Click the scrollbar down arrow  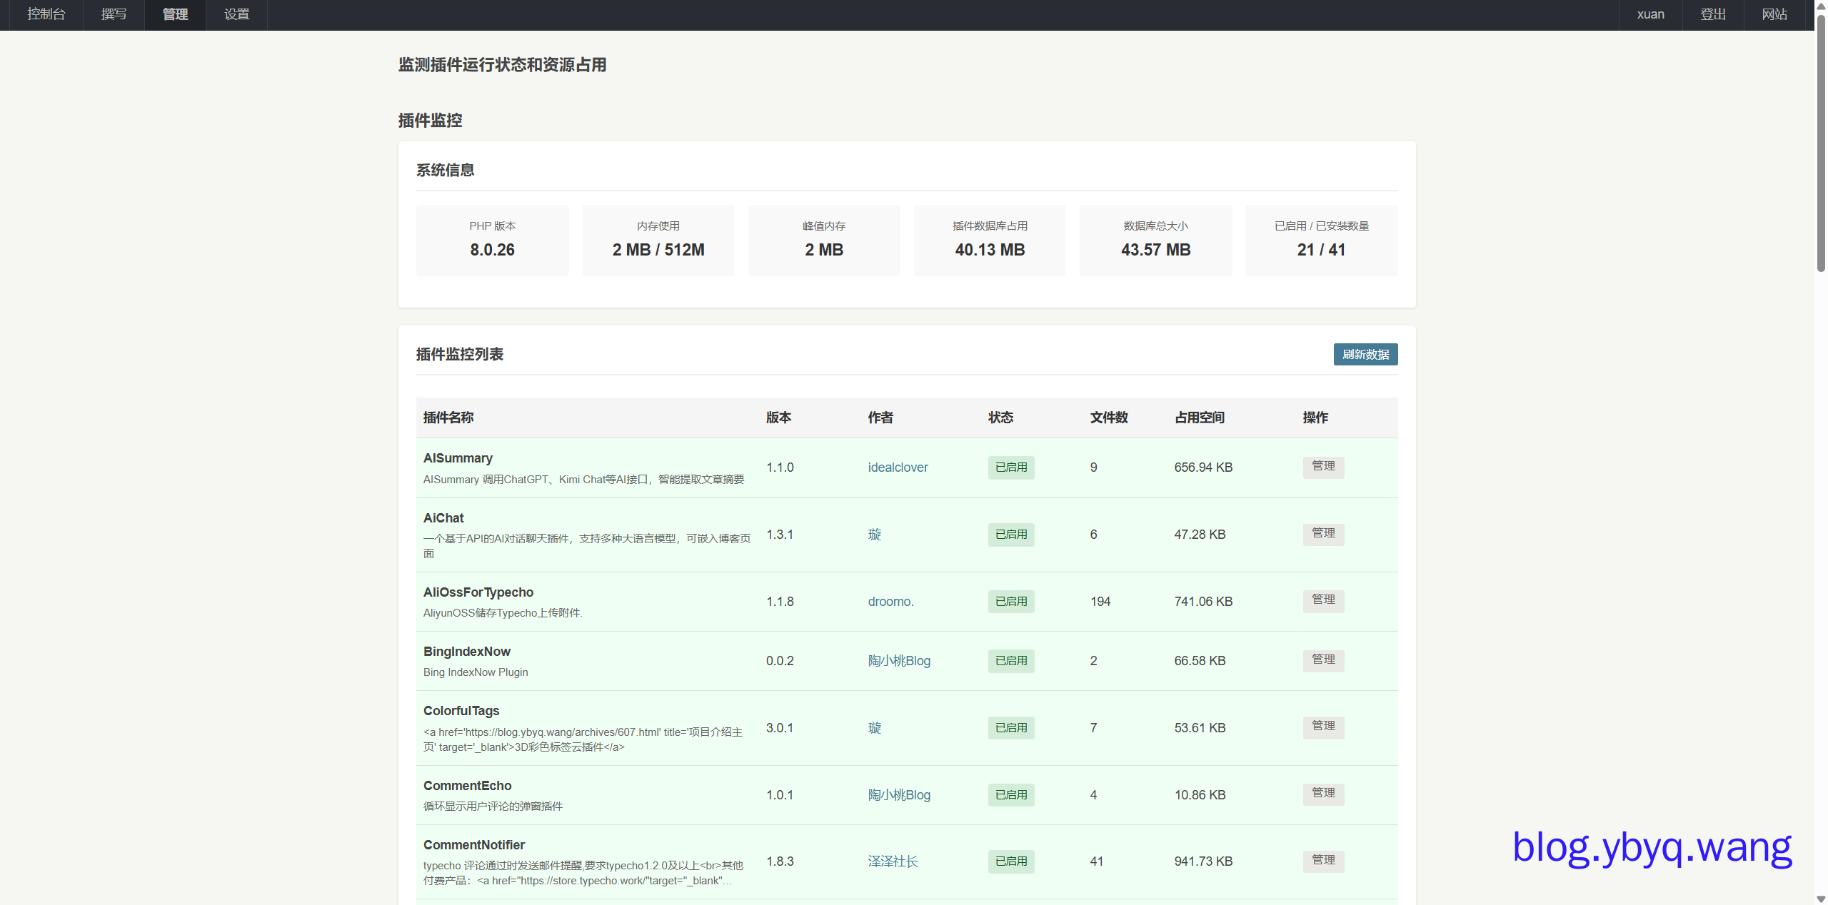point(1821,899)
